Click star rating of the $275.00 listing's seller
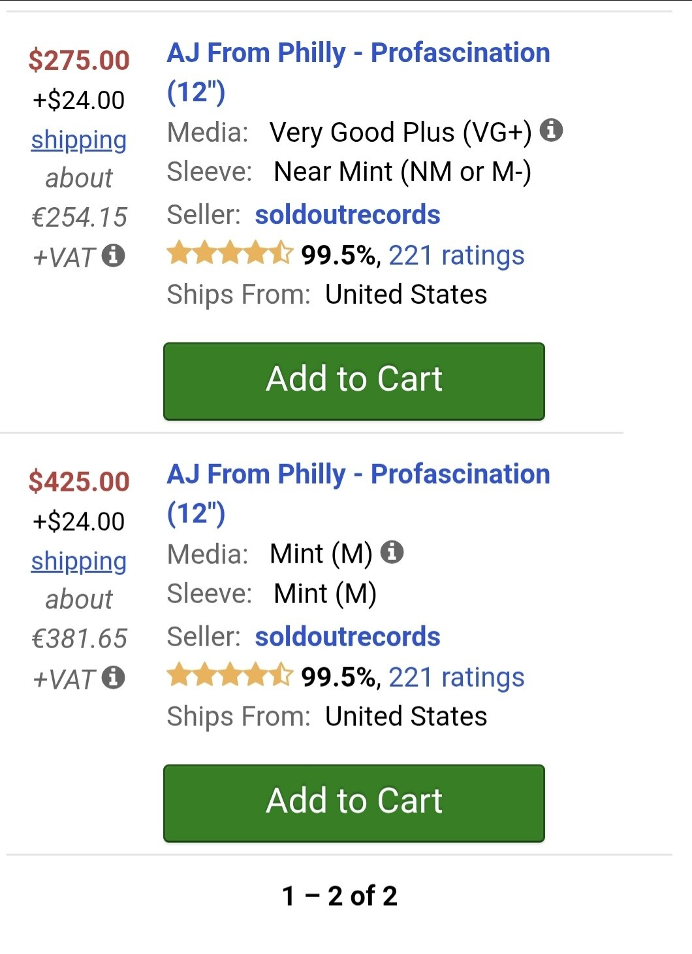692x954 pixels. pos(229,254)
